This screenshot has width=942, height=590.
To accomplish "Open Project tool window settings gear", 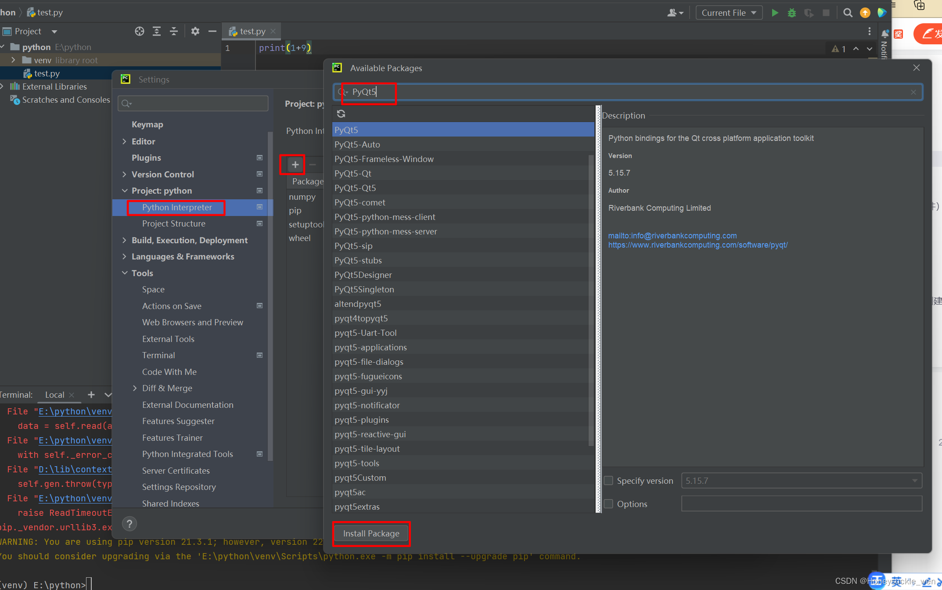I will (195, 31).
